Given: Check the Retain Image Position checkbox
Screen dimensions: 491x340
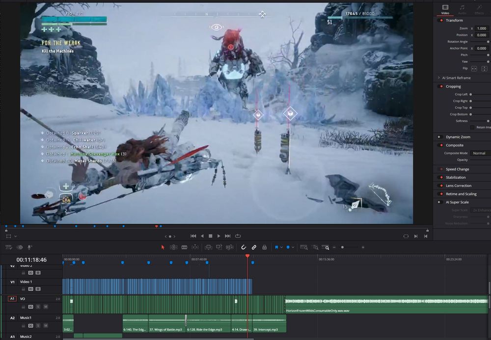Looking at the screenshot, I should tap(472, 127).
